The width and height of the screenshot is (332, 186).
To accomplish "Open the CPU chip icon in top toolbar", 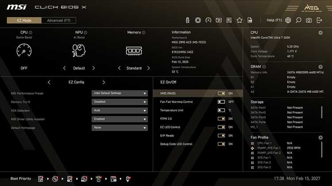I will pyautogui.click(x=198, y=20).
